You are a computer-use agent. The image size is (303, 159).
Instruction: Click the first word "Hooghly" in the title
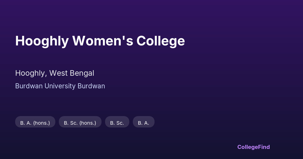pos(42,41)
